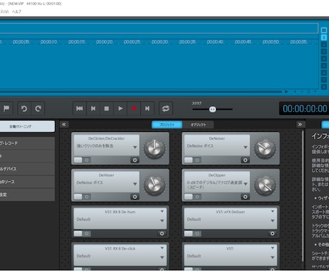
Task: Open DeHisser settings gear
Action: click(x=134, y=197)
